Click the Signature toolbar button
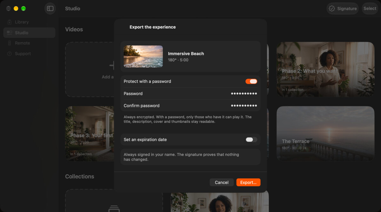This screenshot has width=381, height=212. point(343,9)
